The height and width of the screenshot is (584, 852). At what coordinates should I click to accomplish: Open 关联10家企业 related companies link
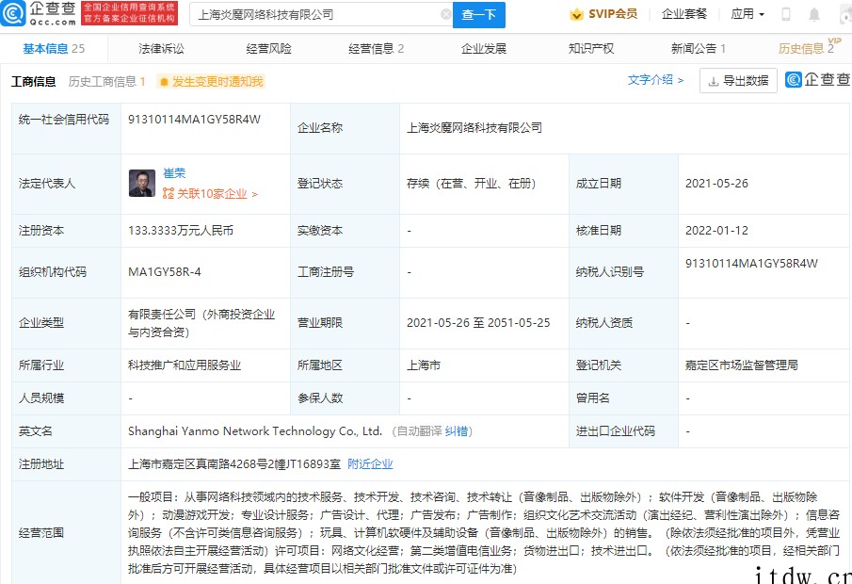210,194
